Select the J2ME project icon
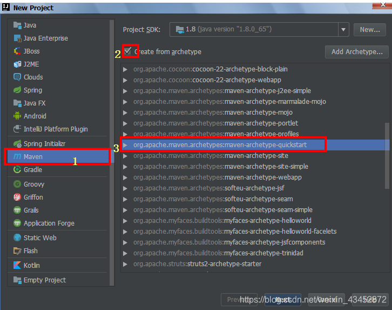Viewport: 392px width, 310px height. point(17,64)
